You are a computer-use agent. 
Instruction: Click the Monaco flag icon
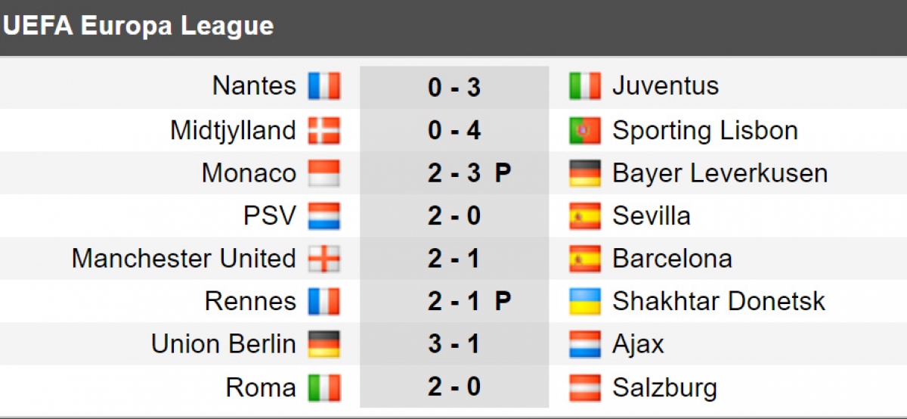(323, 173)
